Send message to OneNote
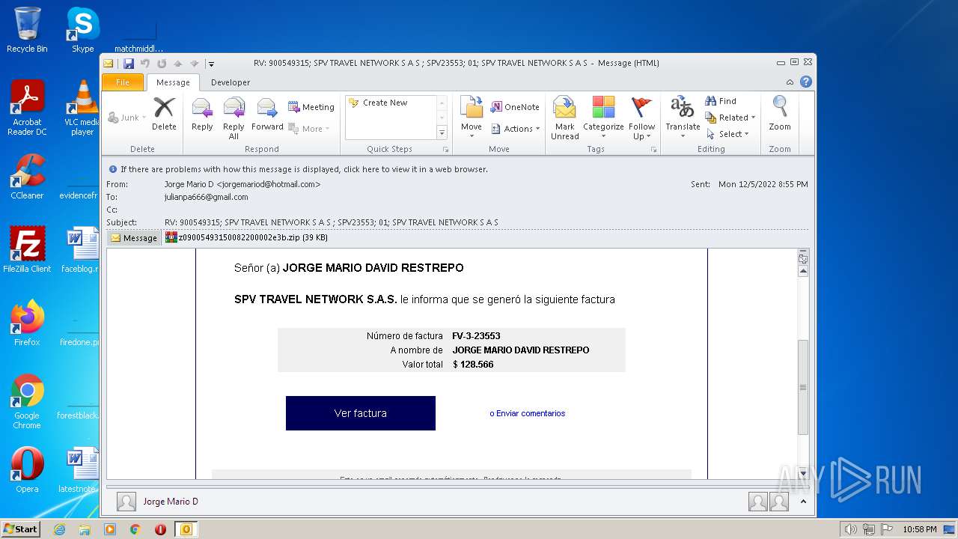Image resolution: width=958 pixels, height=539 pixels. 515,107
